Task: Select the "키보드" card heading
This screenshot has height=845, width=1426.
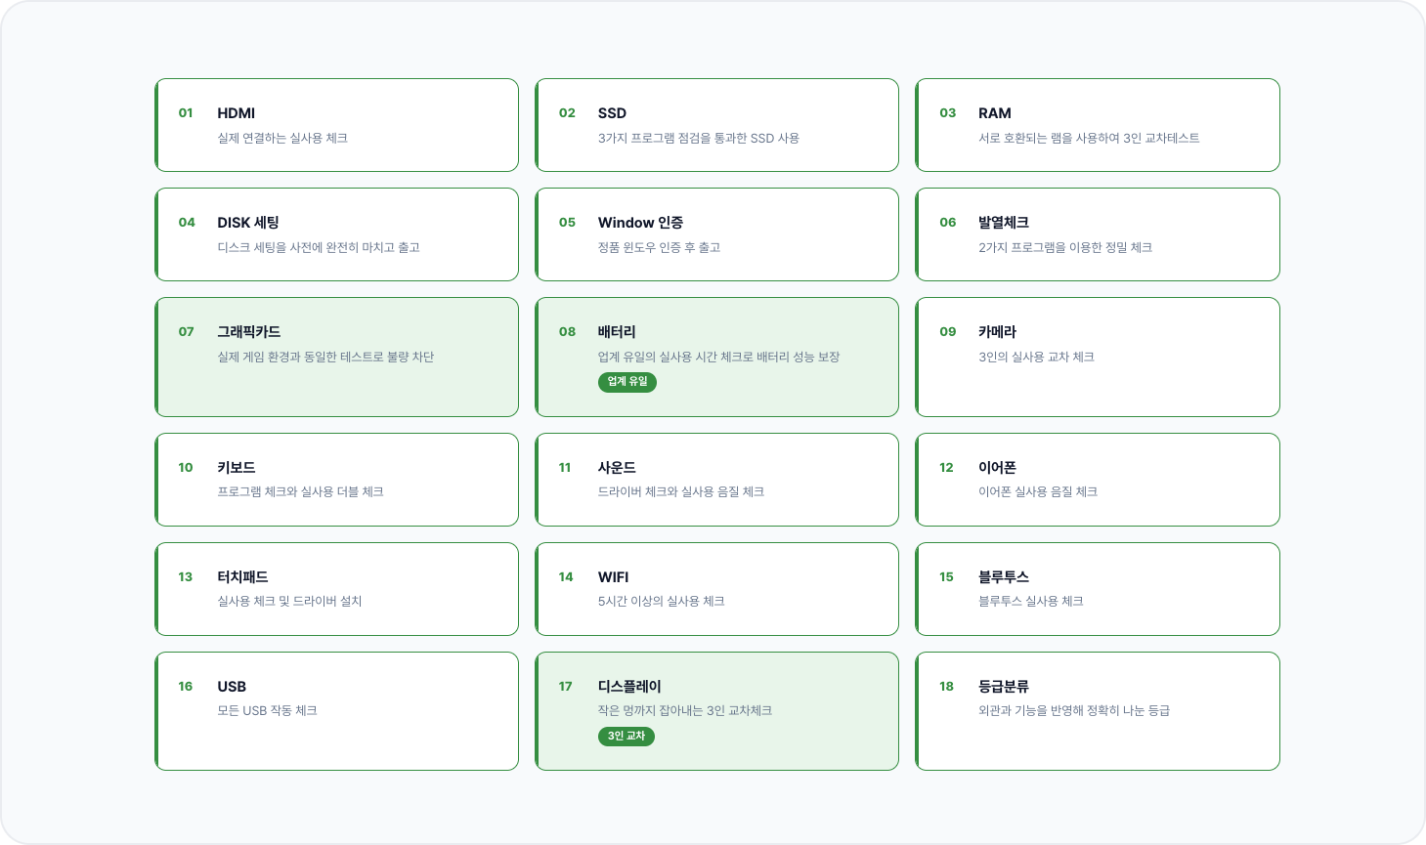Action: pos(237,468)
